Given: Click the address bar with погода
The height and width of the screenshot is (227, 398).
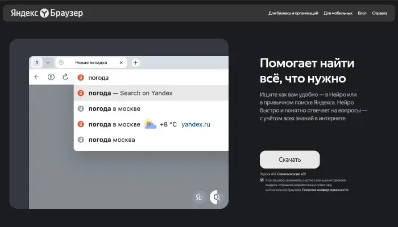Looking at the screenshot, I should point(151,78).
